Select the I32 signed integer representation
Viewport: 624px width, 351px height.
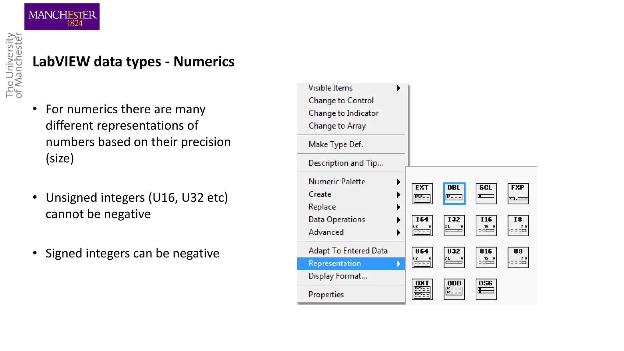[454, 225]
